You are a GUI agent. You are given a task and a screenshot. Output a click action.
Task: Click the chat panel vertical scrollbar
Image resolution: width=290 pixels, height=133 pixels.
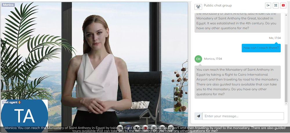(286, 73)
